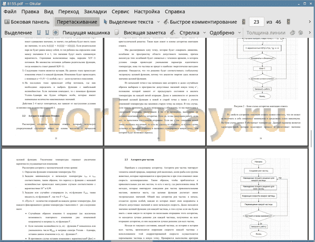315x242 pixels.
Task: Click the 'Конец' oval on page 24
Action: tap(262, 96)
